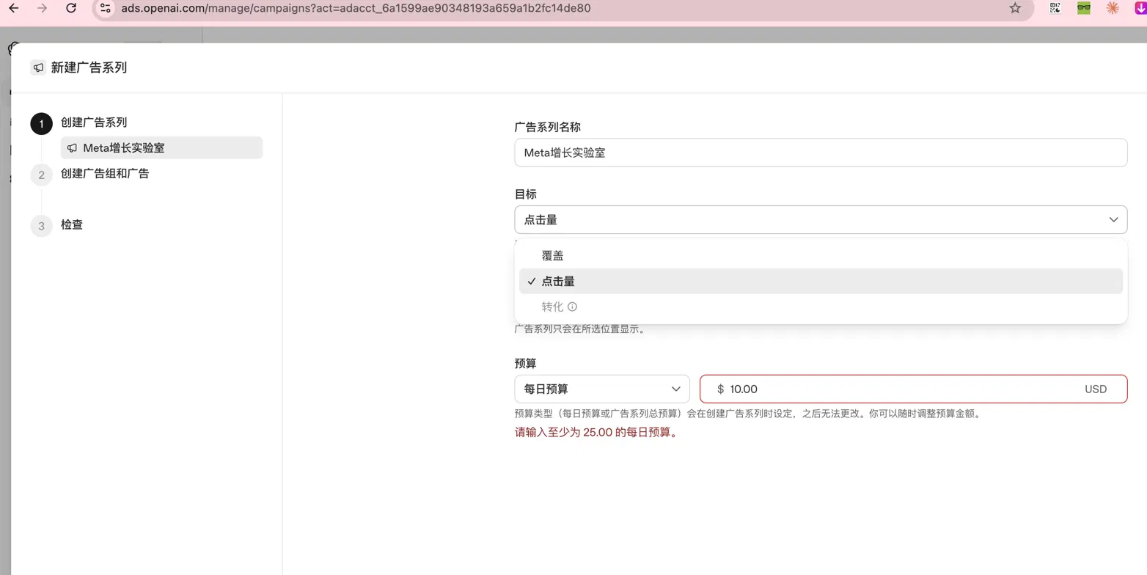Select the disabled 转化 option
This screenshot has width=1147, height=575.
[821, 307]
